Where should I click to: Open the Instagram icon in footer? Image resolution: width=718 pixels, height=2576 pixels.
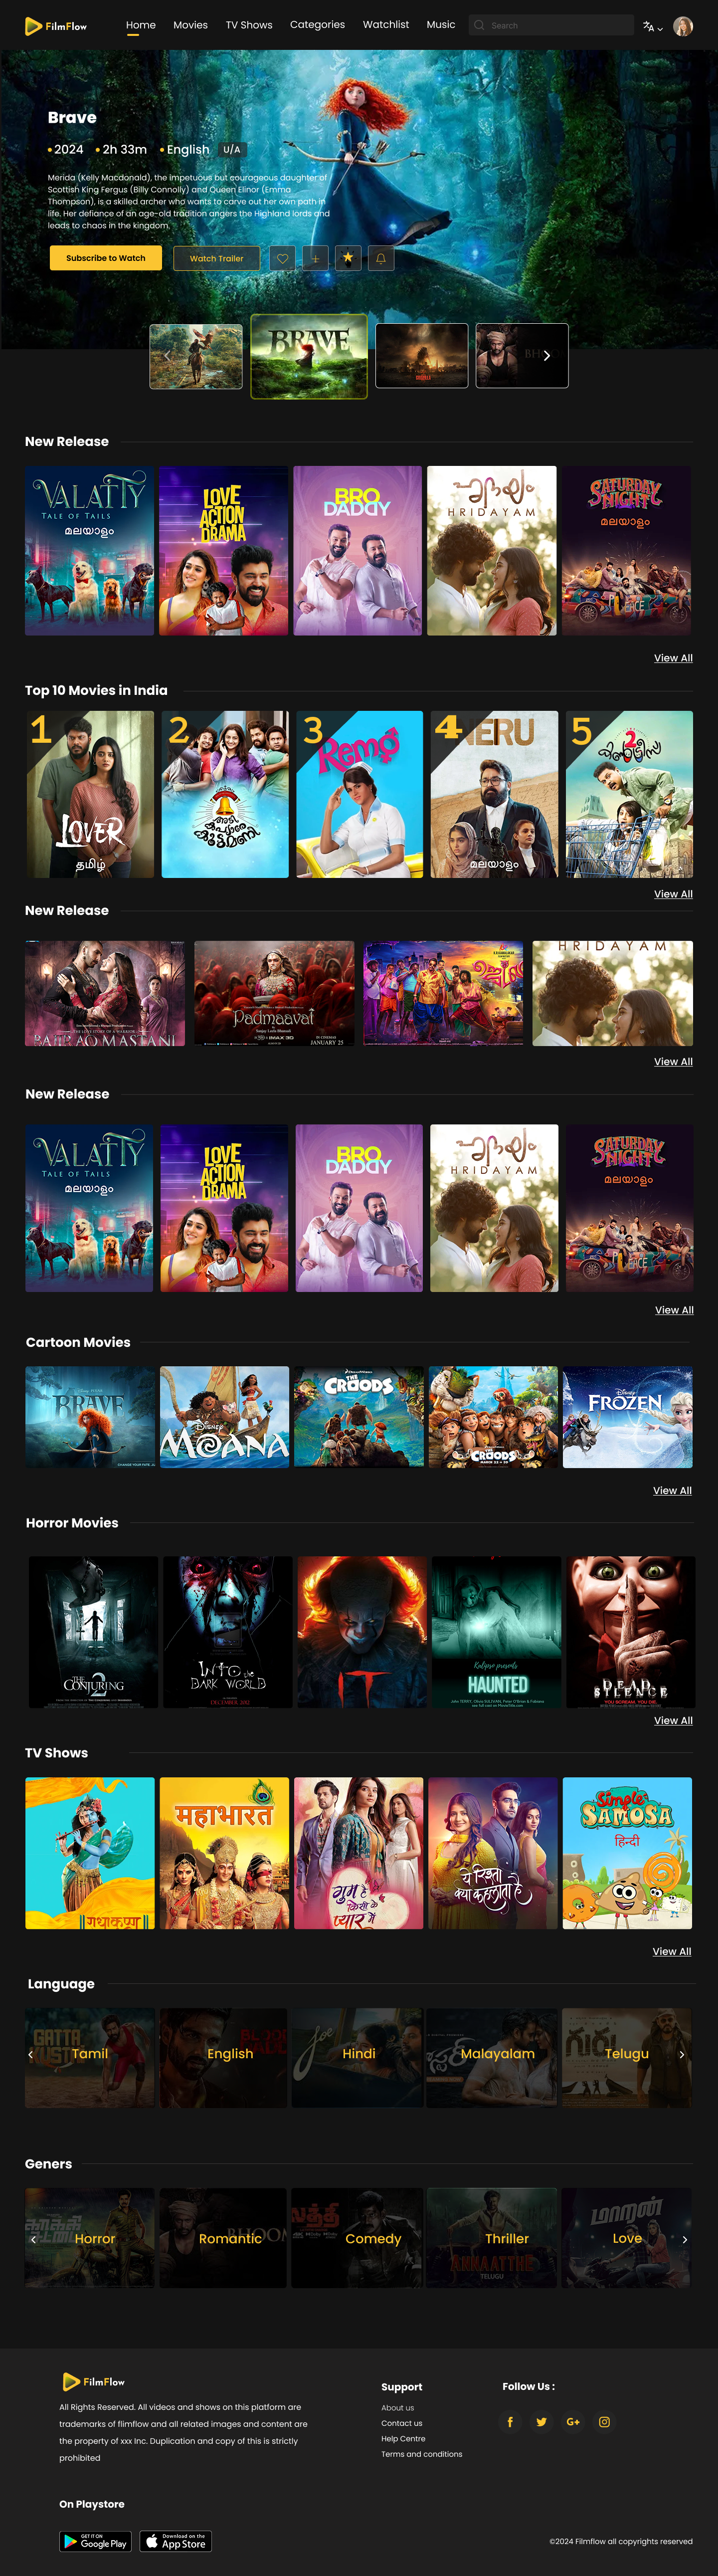click(x=604, y=2421)
